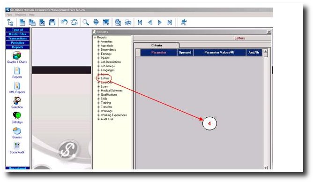Click the Print toolbar icon

pyautogui.click(x=128, y=22)
